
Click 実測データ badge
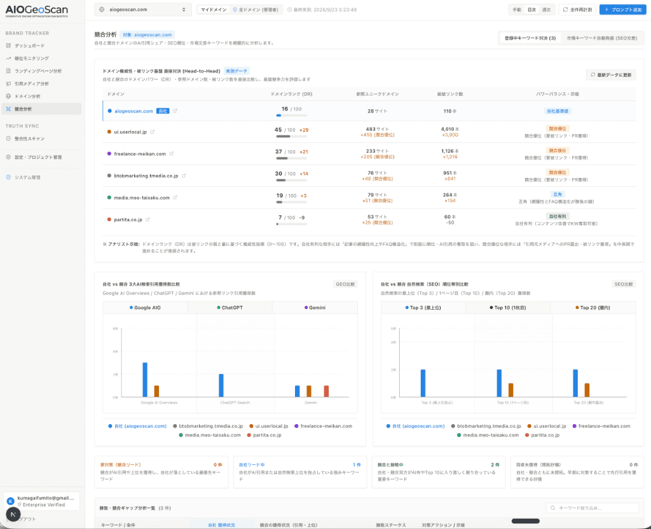pos(236,71)
